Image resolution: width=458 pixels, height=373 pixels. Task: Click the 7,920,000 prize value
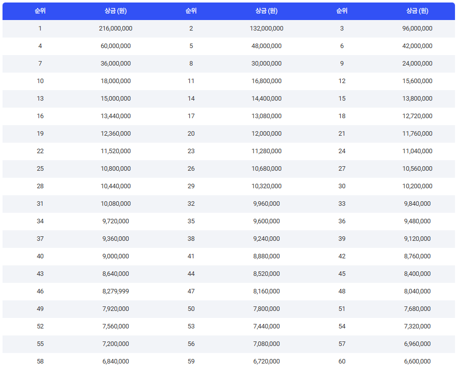pos(116,309)
